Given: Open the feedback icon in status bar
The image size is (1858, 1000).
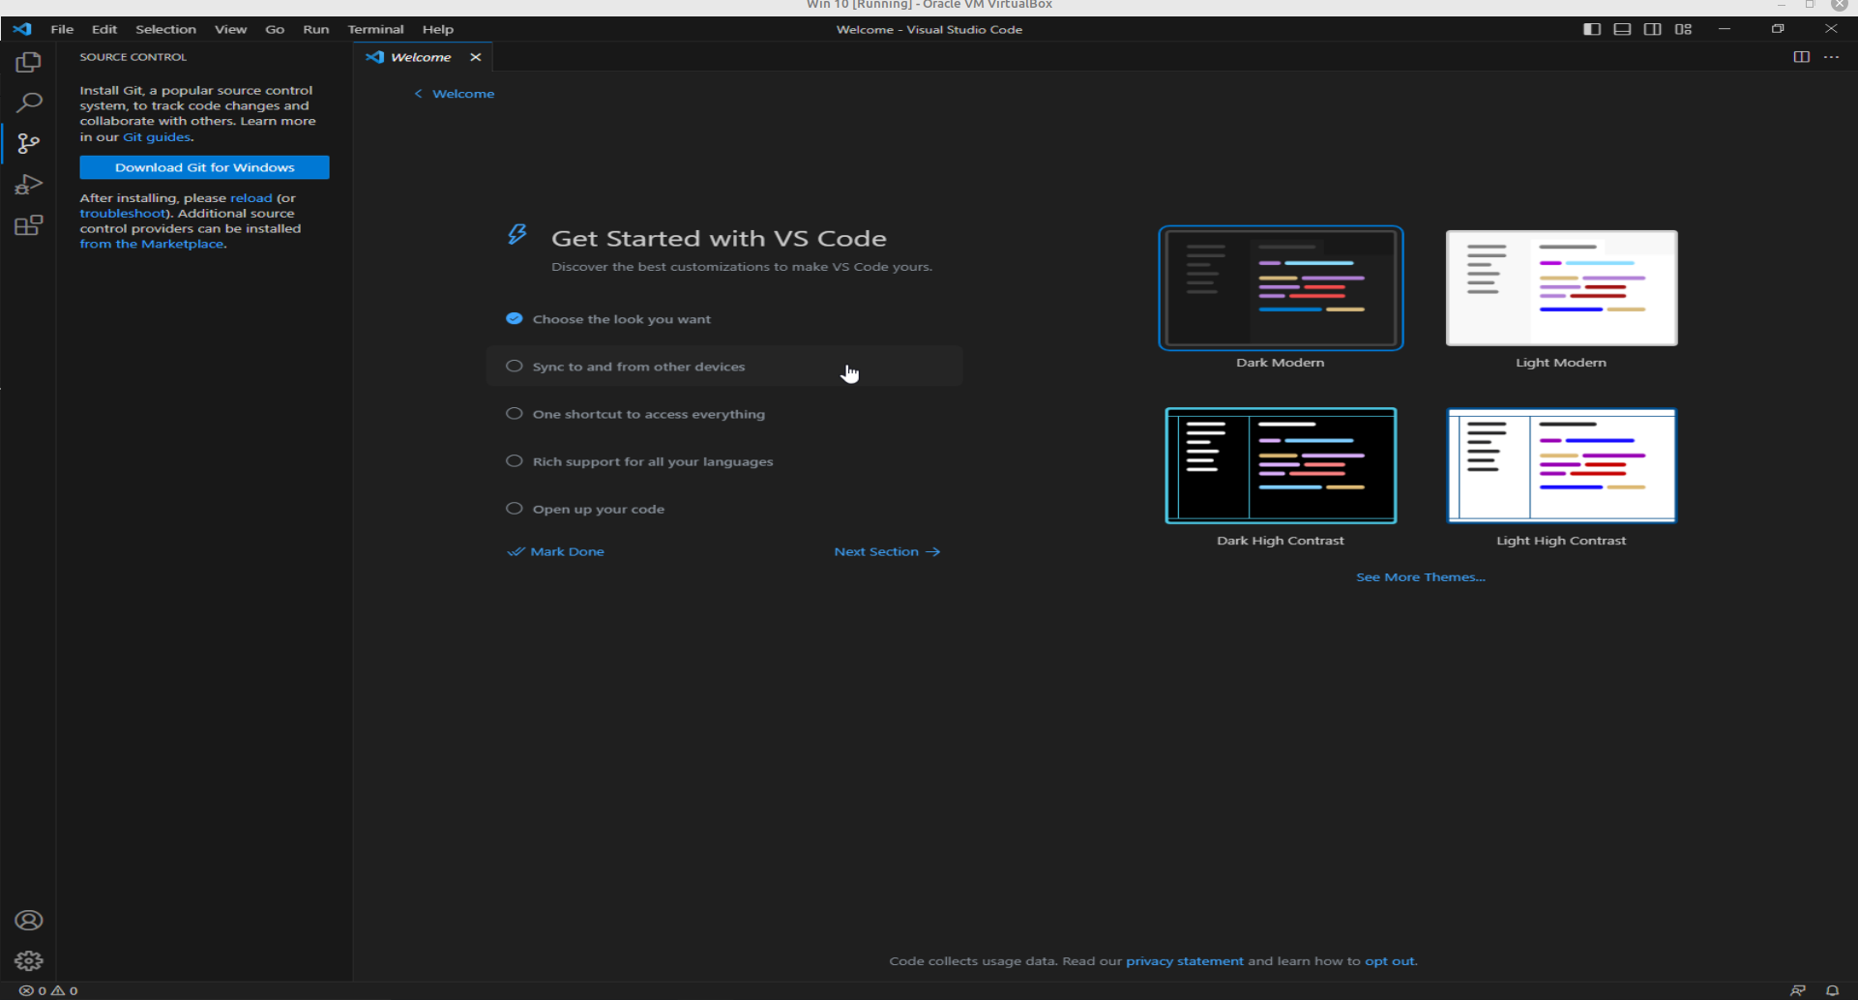Looking at the screenshot, I should point(1797,990).
